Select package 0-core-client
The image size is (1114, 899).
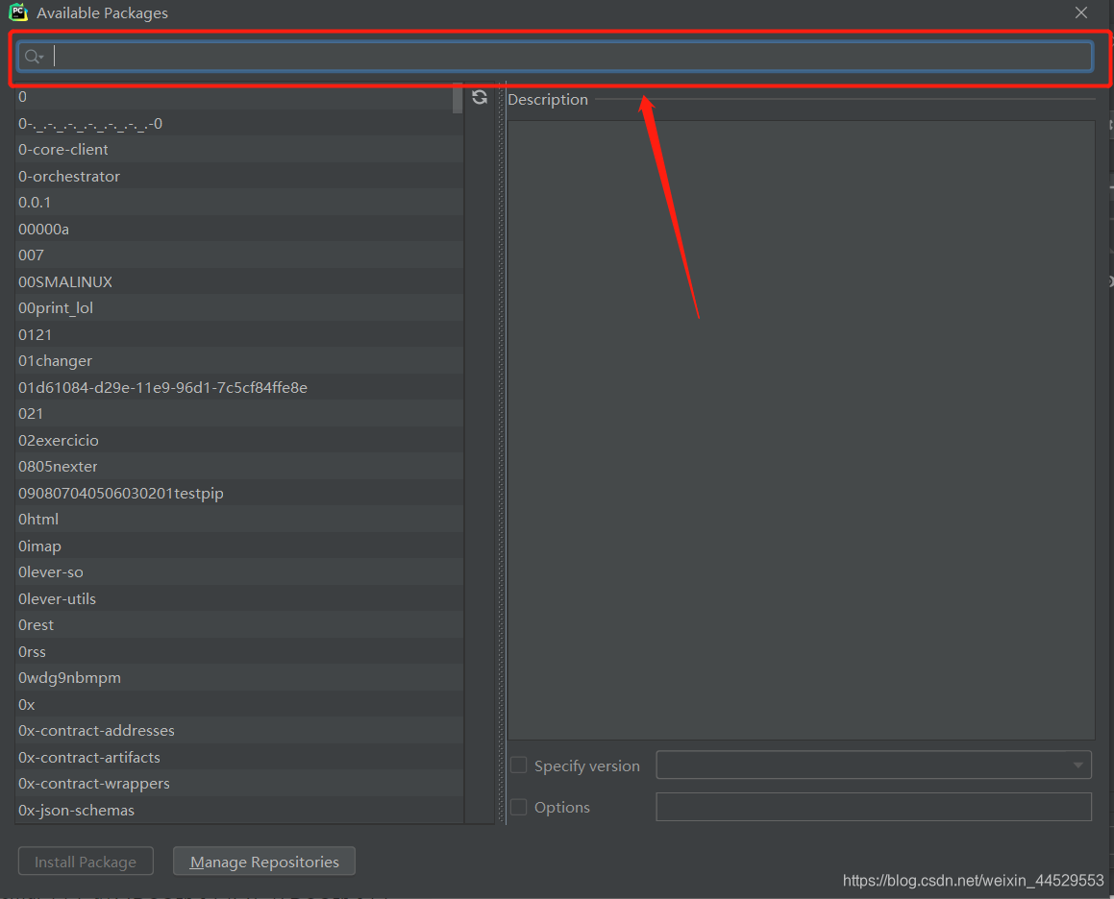[239, 149]
